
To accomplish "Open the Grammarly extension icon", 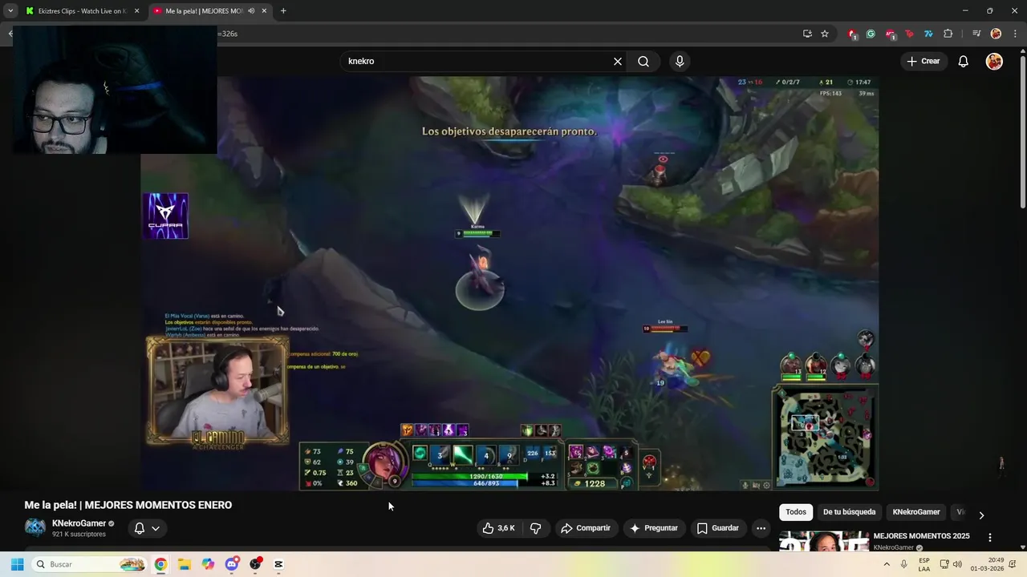I will [871, 34].
